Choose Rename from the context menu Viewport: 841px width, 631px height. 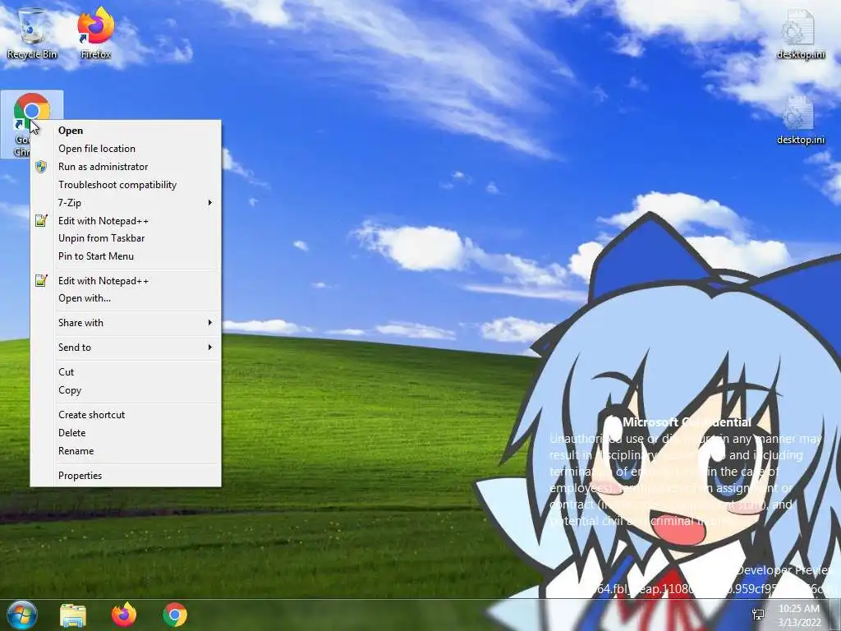[126, 451]
